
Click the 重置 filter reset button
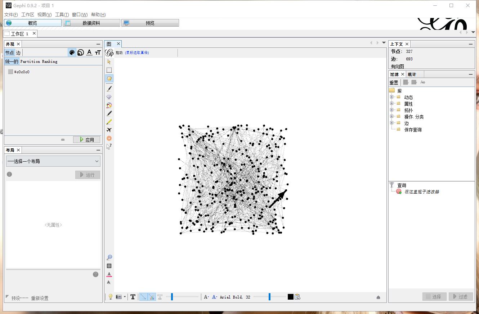tap(394, 83)
